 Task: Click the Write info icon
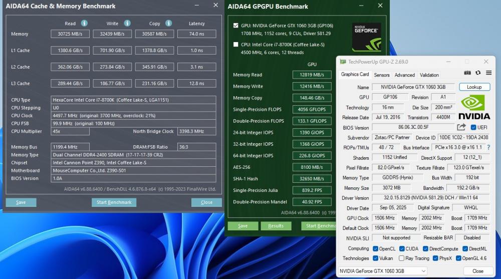pyautogui.click(x=127, y=24)
